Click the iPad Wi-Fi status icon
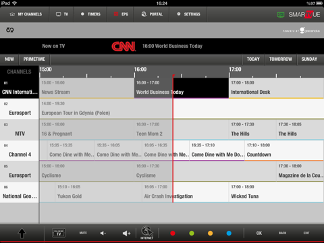324x243 pixels. (x=15, y=3)
